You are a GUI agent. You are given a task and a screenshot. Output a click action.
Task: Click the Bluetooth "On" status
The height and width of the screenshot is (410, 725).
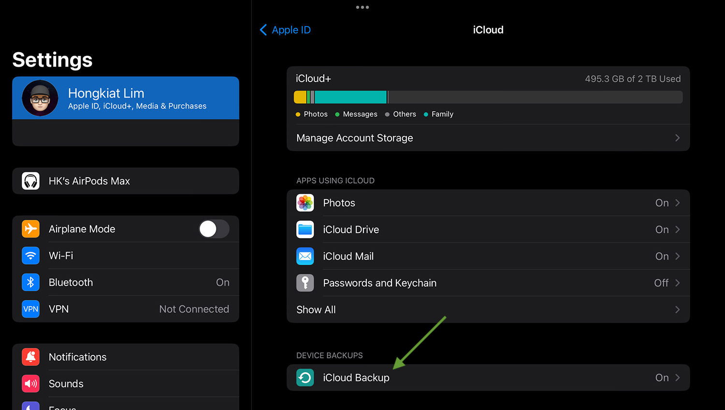point(223,283)
